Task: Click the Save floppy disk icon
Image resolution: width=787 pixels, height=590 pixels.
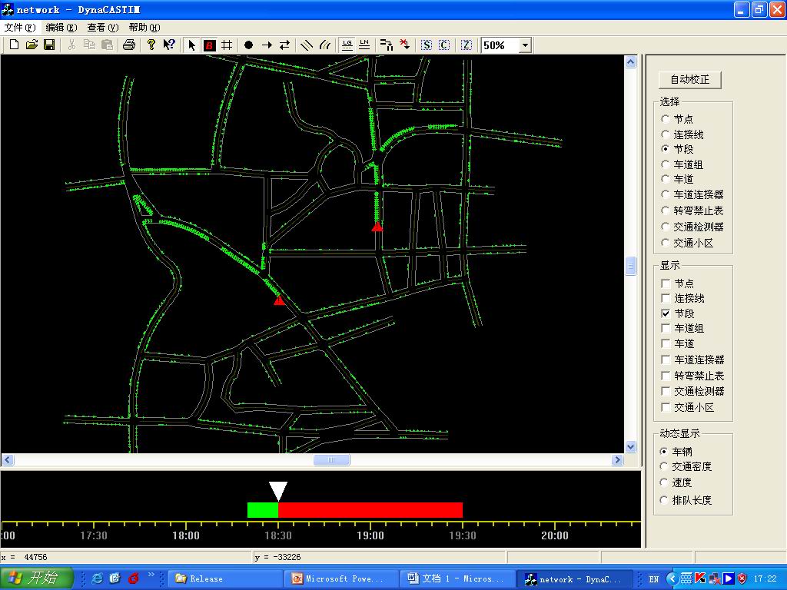Action: [x=49, y=45]
